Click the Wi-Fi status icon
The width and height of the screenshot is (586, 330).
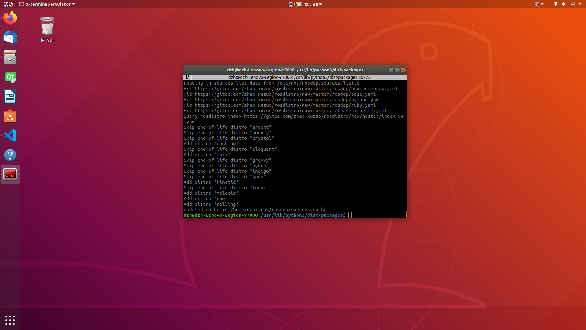click(x=555, y=4)
